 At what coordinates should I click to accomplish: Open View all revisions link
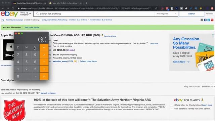48,93
